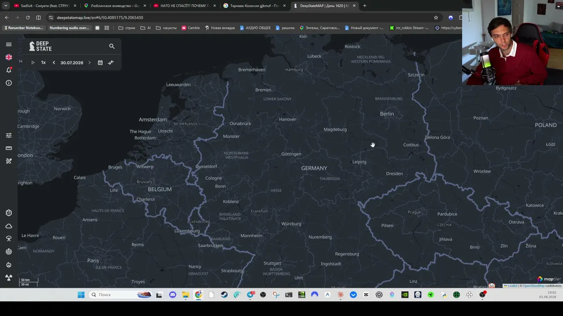The height and width of the screenshot is (316, 563).
Task: Open the DeepState hamburger menu
Action: click(x=9, y=44)
